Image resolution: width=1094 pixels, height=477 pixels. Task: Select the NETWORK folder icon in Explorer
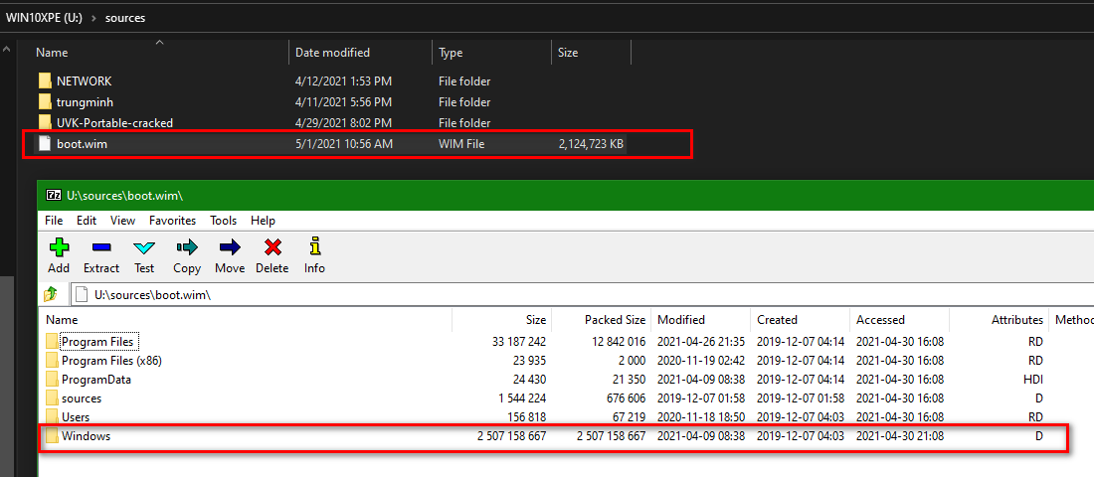tap(45, 80)
